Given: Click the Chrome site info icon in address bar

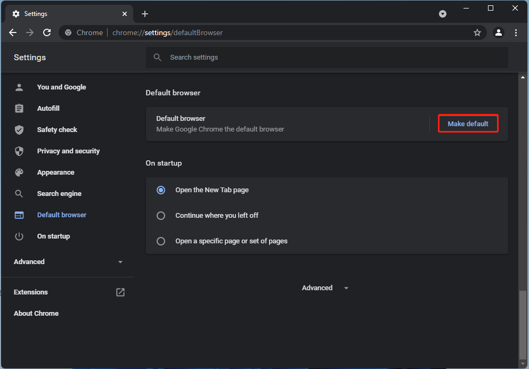Looking at the screenshot, I should pyautogui.click(x=68, y=32).
